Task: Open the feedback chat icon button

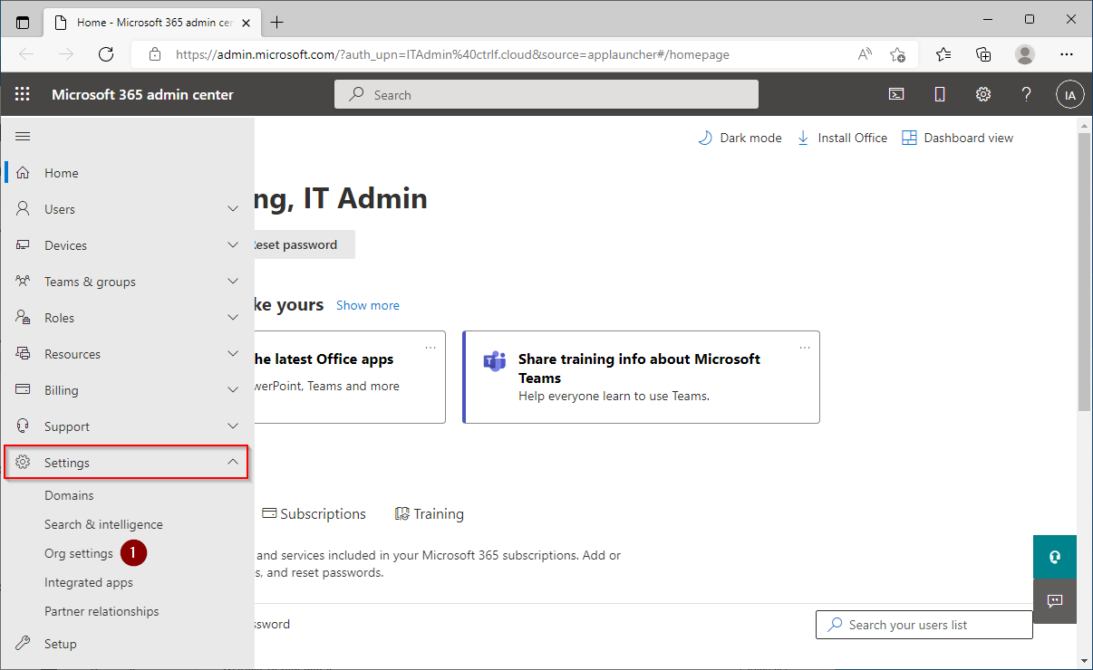Action: click(1054, 601)
